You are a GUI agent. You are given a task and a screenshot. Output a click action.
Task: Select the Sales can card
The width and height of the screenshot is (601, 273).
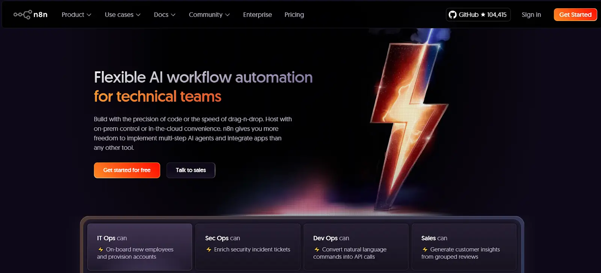464,247
